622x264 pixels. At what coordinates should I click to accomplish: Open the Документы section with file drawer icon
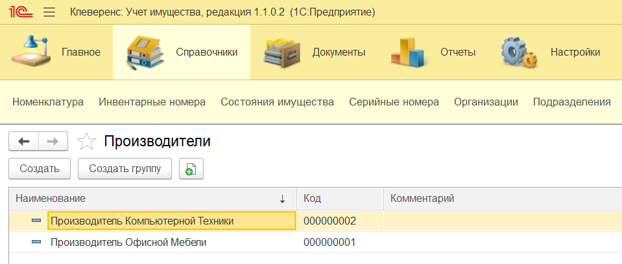click(314, 52)
